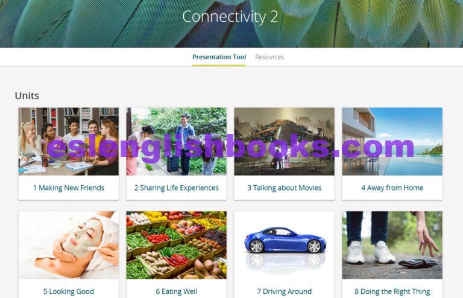This screenshot has height=298, width=463.
Task: Click the Units section heading
Action: pyautogui.click(x=27, y=96)
